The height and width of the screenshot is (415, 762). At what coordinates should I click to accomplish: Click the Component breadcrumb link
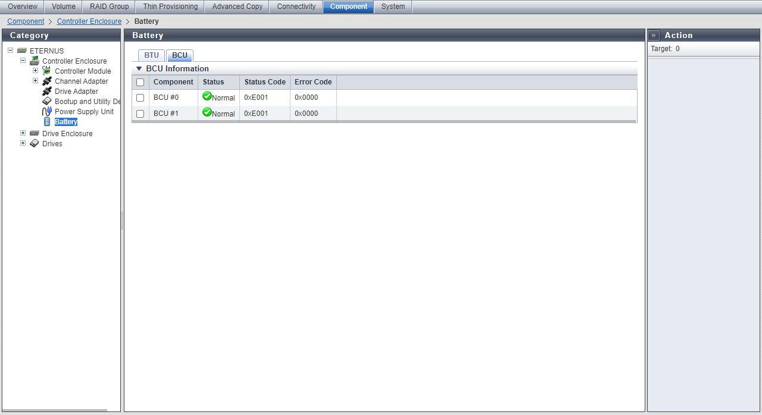[x=26, y=21]
